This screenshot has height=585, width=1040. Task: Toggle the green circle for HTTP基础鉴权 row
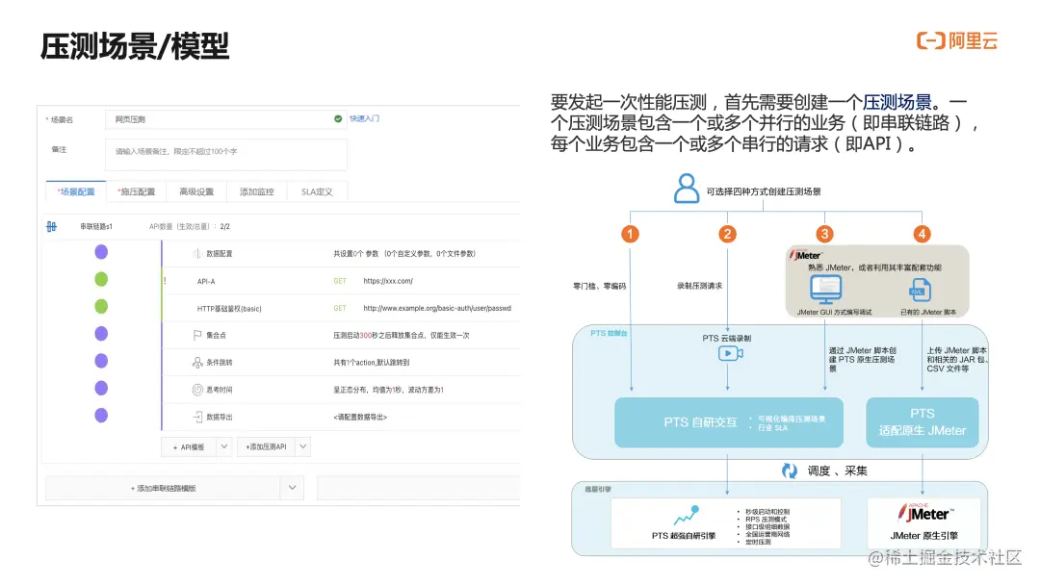101,306
